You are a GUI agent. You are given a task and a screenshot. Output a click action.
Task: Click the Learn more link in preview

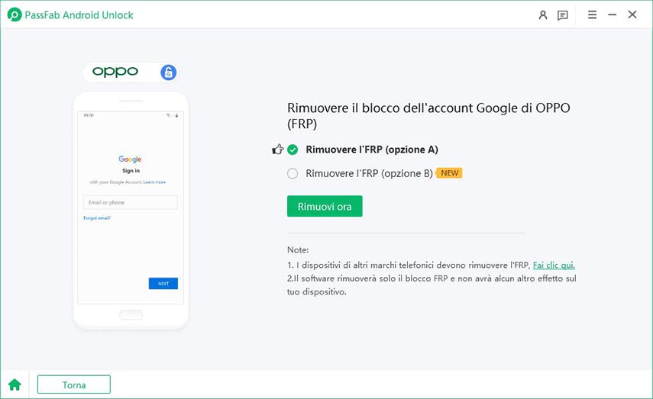(x=154, y=182)
